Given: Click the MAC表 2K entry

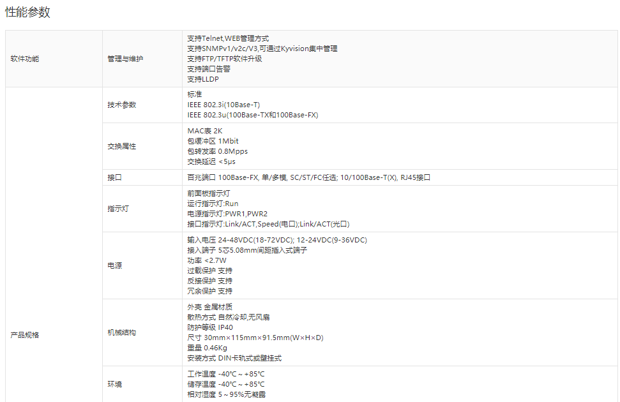Looking at the screenshot, I should tap(204, 131).
